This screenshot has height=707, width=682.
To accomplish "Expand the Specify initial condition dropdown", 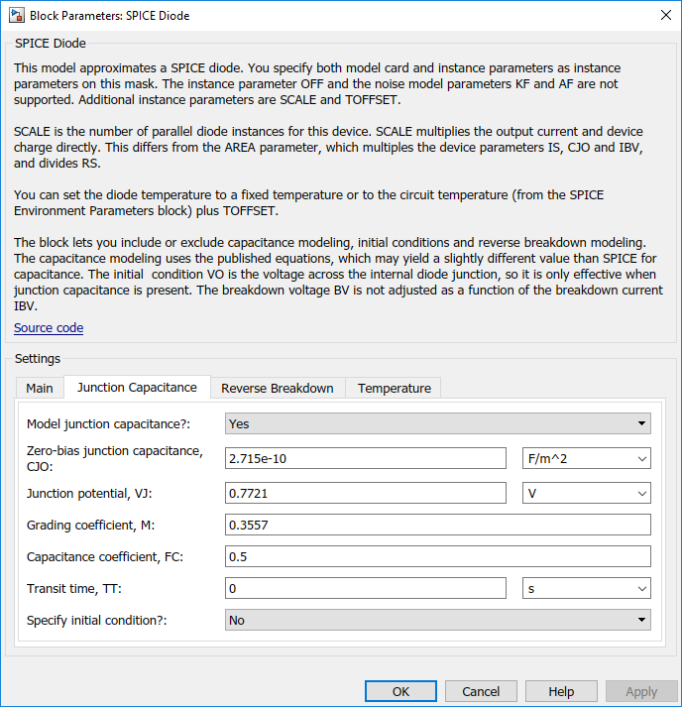I will click(x=438, y=620).
